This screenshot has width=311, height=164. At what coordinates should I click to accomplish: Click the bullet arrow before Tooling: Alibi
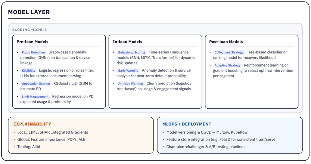pyautogui.click(x=14, y=147)
